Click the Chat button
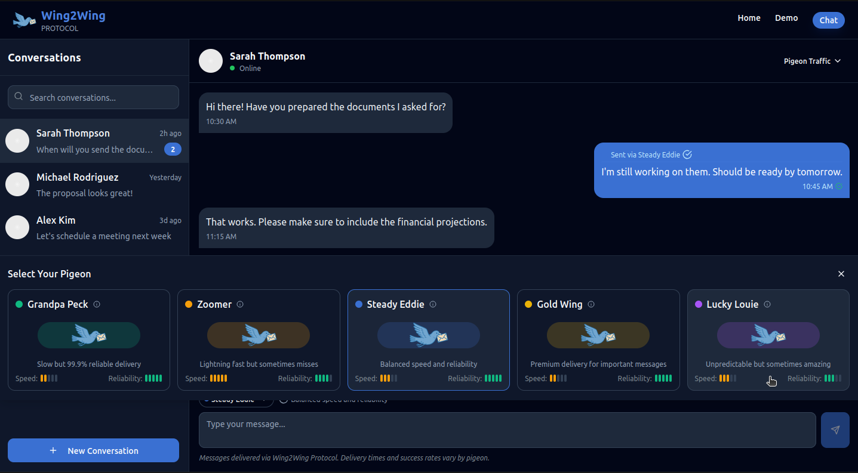Image resolution: width=858 pixels, height=473 pixels. 828,20
